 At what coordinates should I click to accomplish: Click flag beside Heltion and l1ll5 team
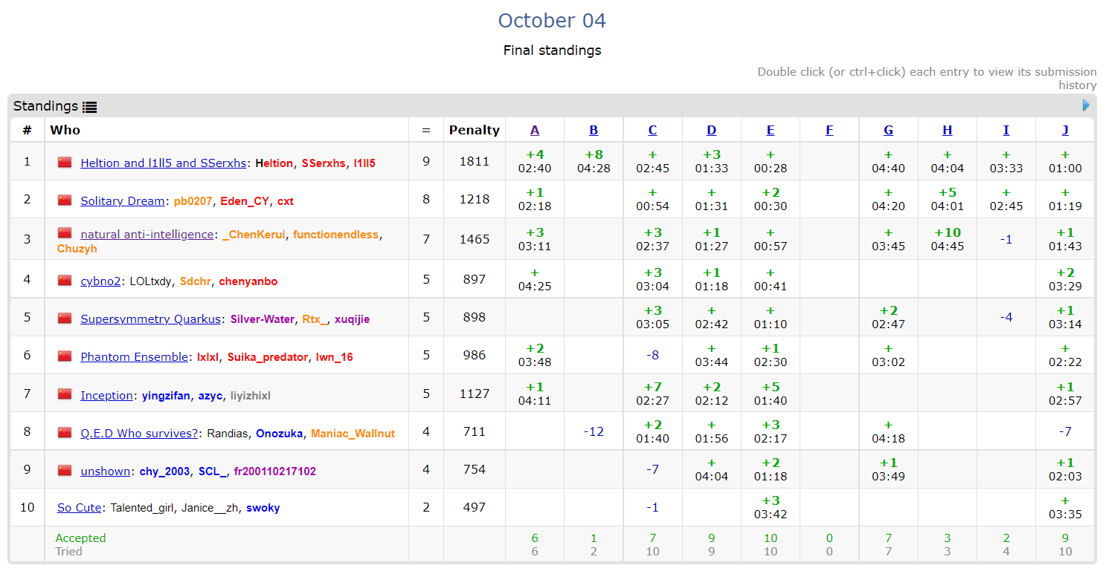tap(65, 163)
